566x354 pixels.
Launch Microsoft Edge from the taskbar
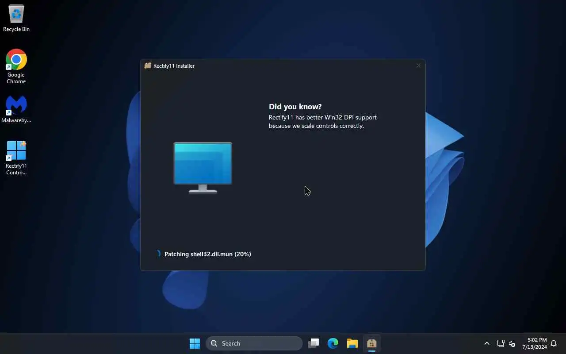pos(333,343)
